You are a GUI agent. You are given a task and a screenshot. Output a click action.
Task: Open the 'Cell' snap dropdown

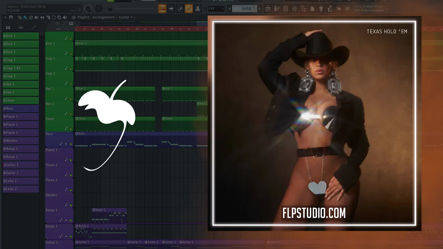click(x=216, y=9)
